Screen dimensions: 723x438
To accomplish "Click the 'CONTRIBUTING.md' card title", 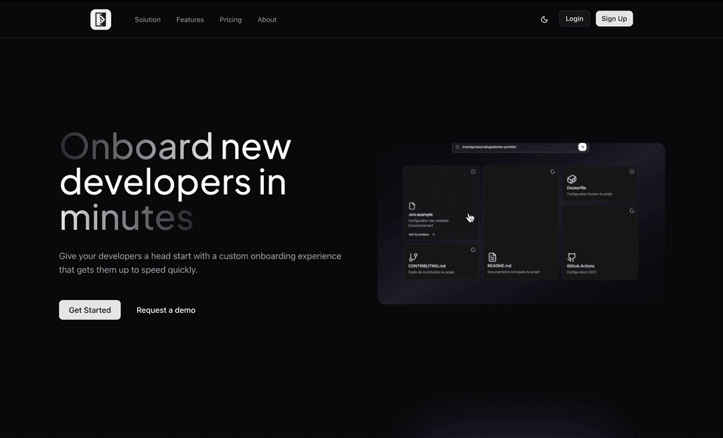I will (427, 265).
